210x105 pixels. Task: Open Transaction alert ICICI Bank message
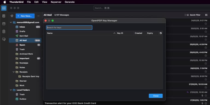(70, 103)
